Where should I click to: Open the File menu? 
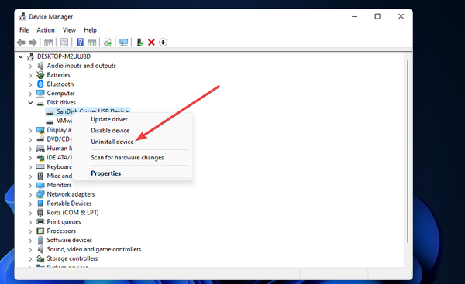tap(24, 30)
